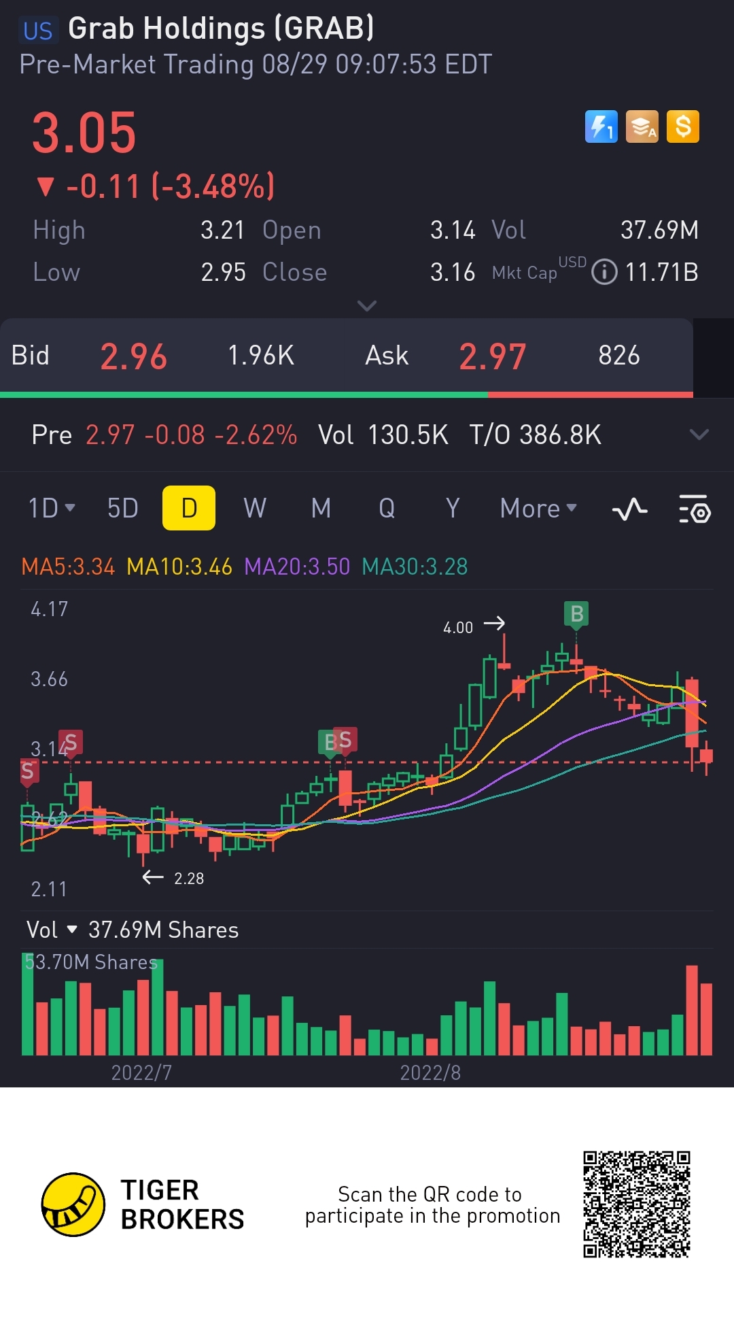Screen dimensions: 734x1322
Task: Tap the promotion QR code
Action: point(637,1204)
